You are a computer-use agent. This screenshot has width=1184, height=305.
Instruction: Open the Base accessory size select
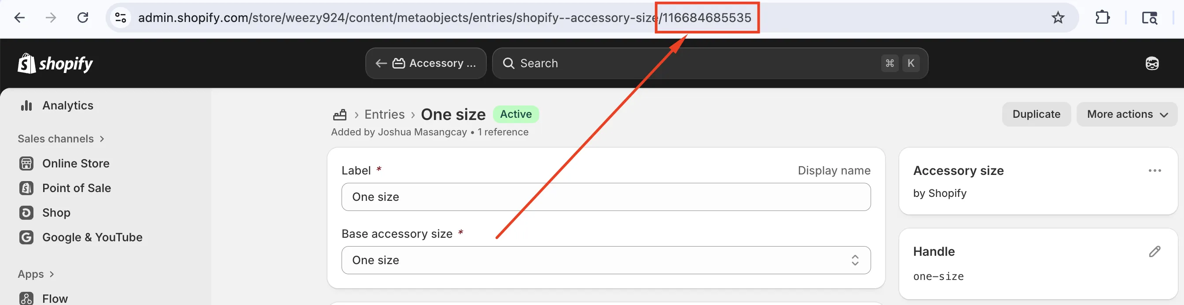click(x=606, y=260)
